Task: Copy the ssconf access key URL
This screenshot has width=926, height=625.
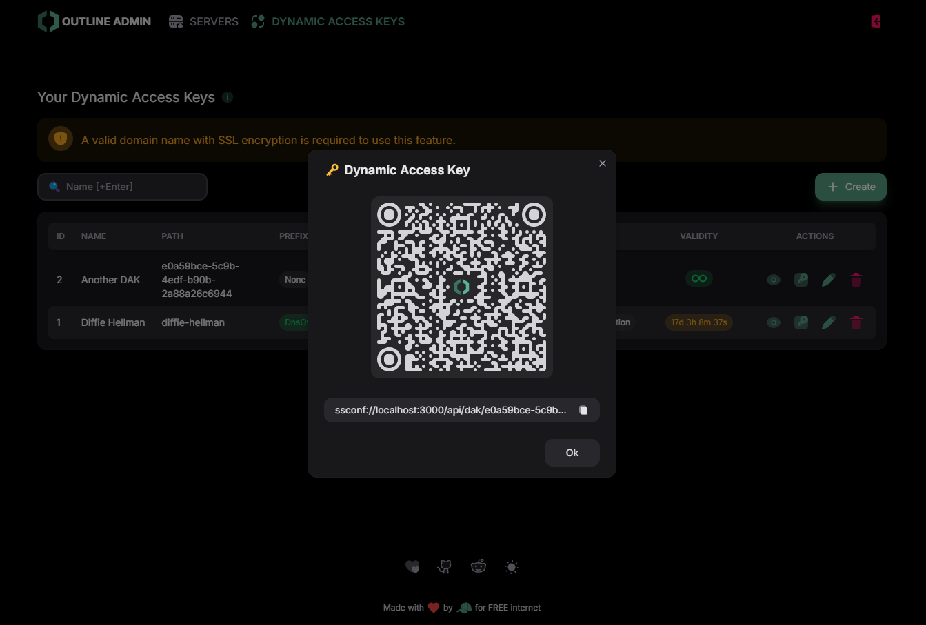Action: tap(583, 410)
